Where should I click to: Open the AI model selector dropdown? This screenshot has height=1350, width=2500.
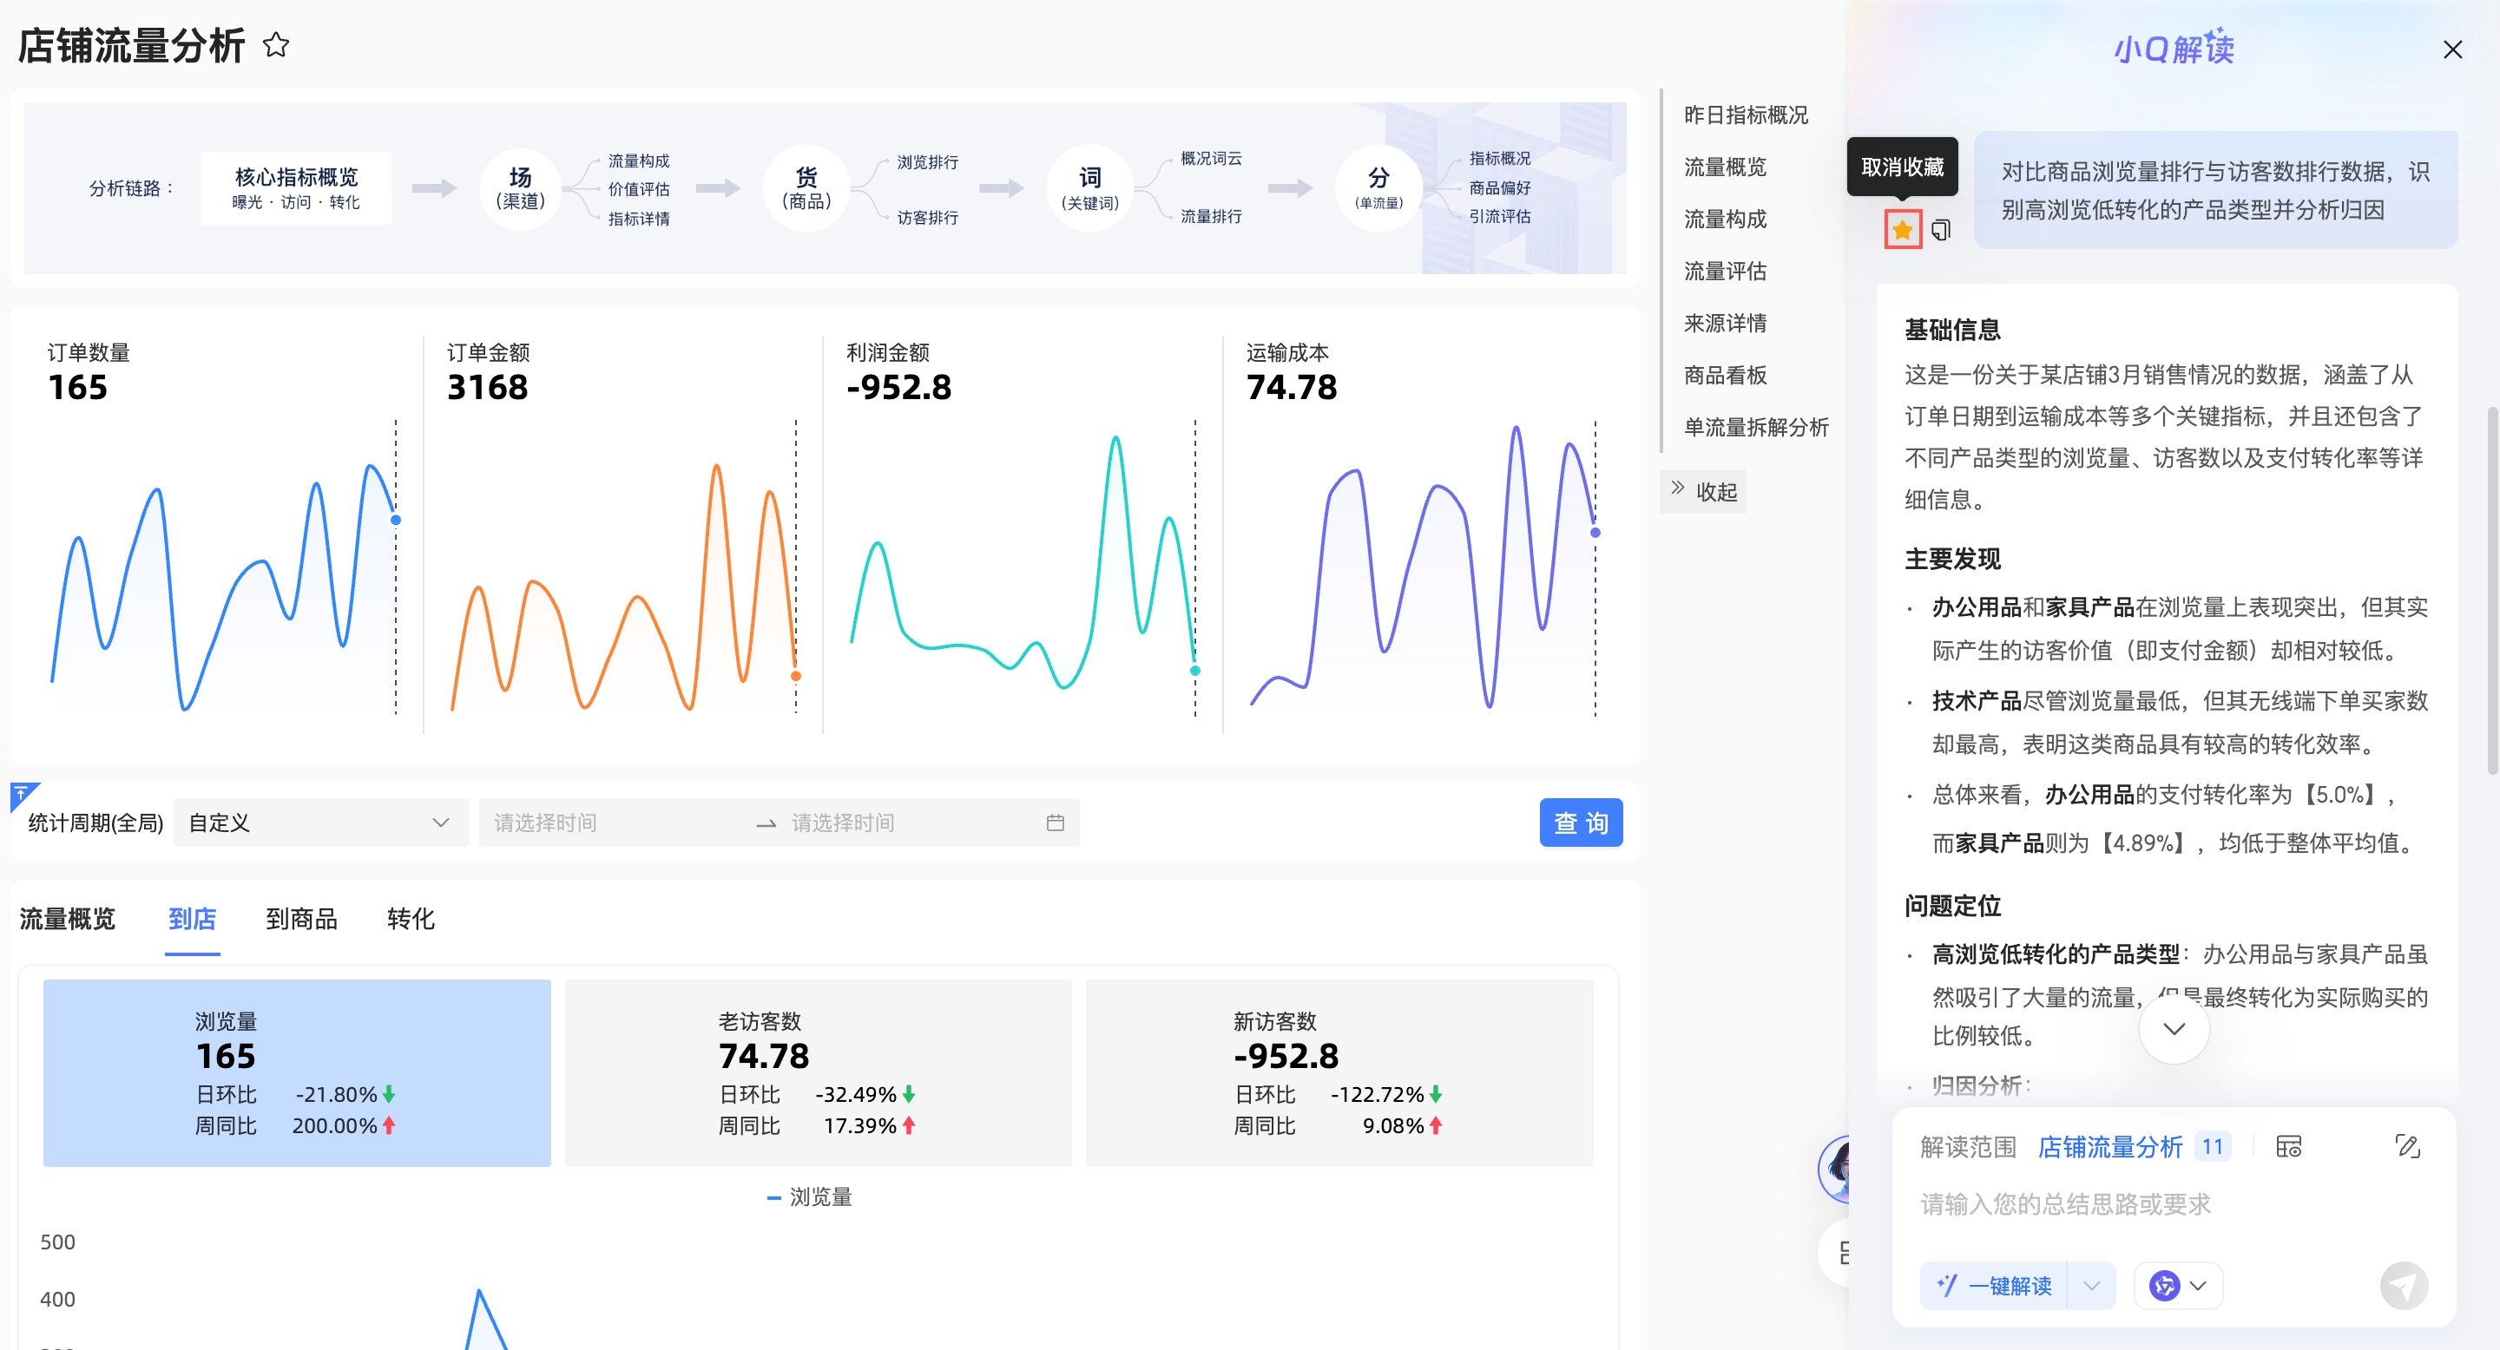[2178, 1285]
